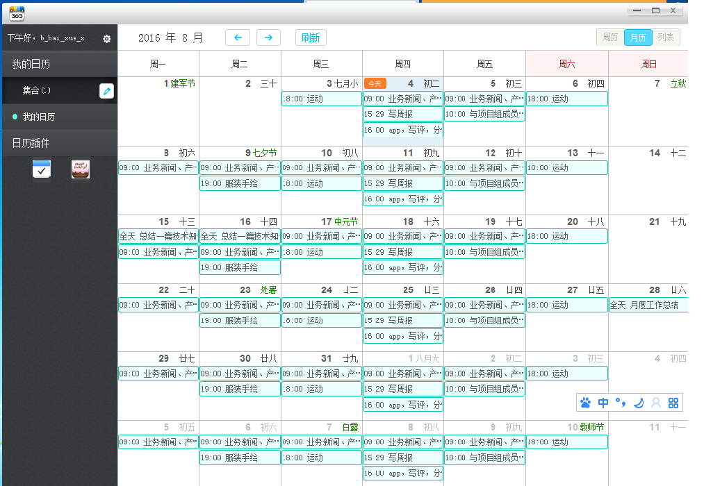Click the 周六 column header
704x486 pixels.
click(566, 64)
